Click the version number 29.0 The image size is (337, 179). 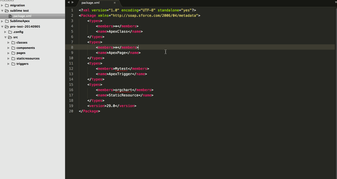coord(111,106)
